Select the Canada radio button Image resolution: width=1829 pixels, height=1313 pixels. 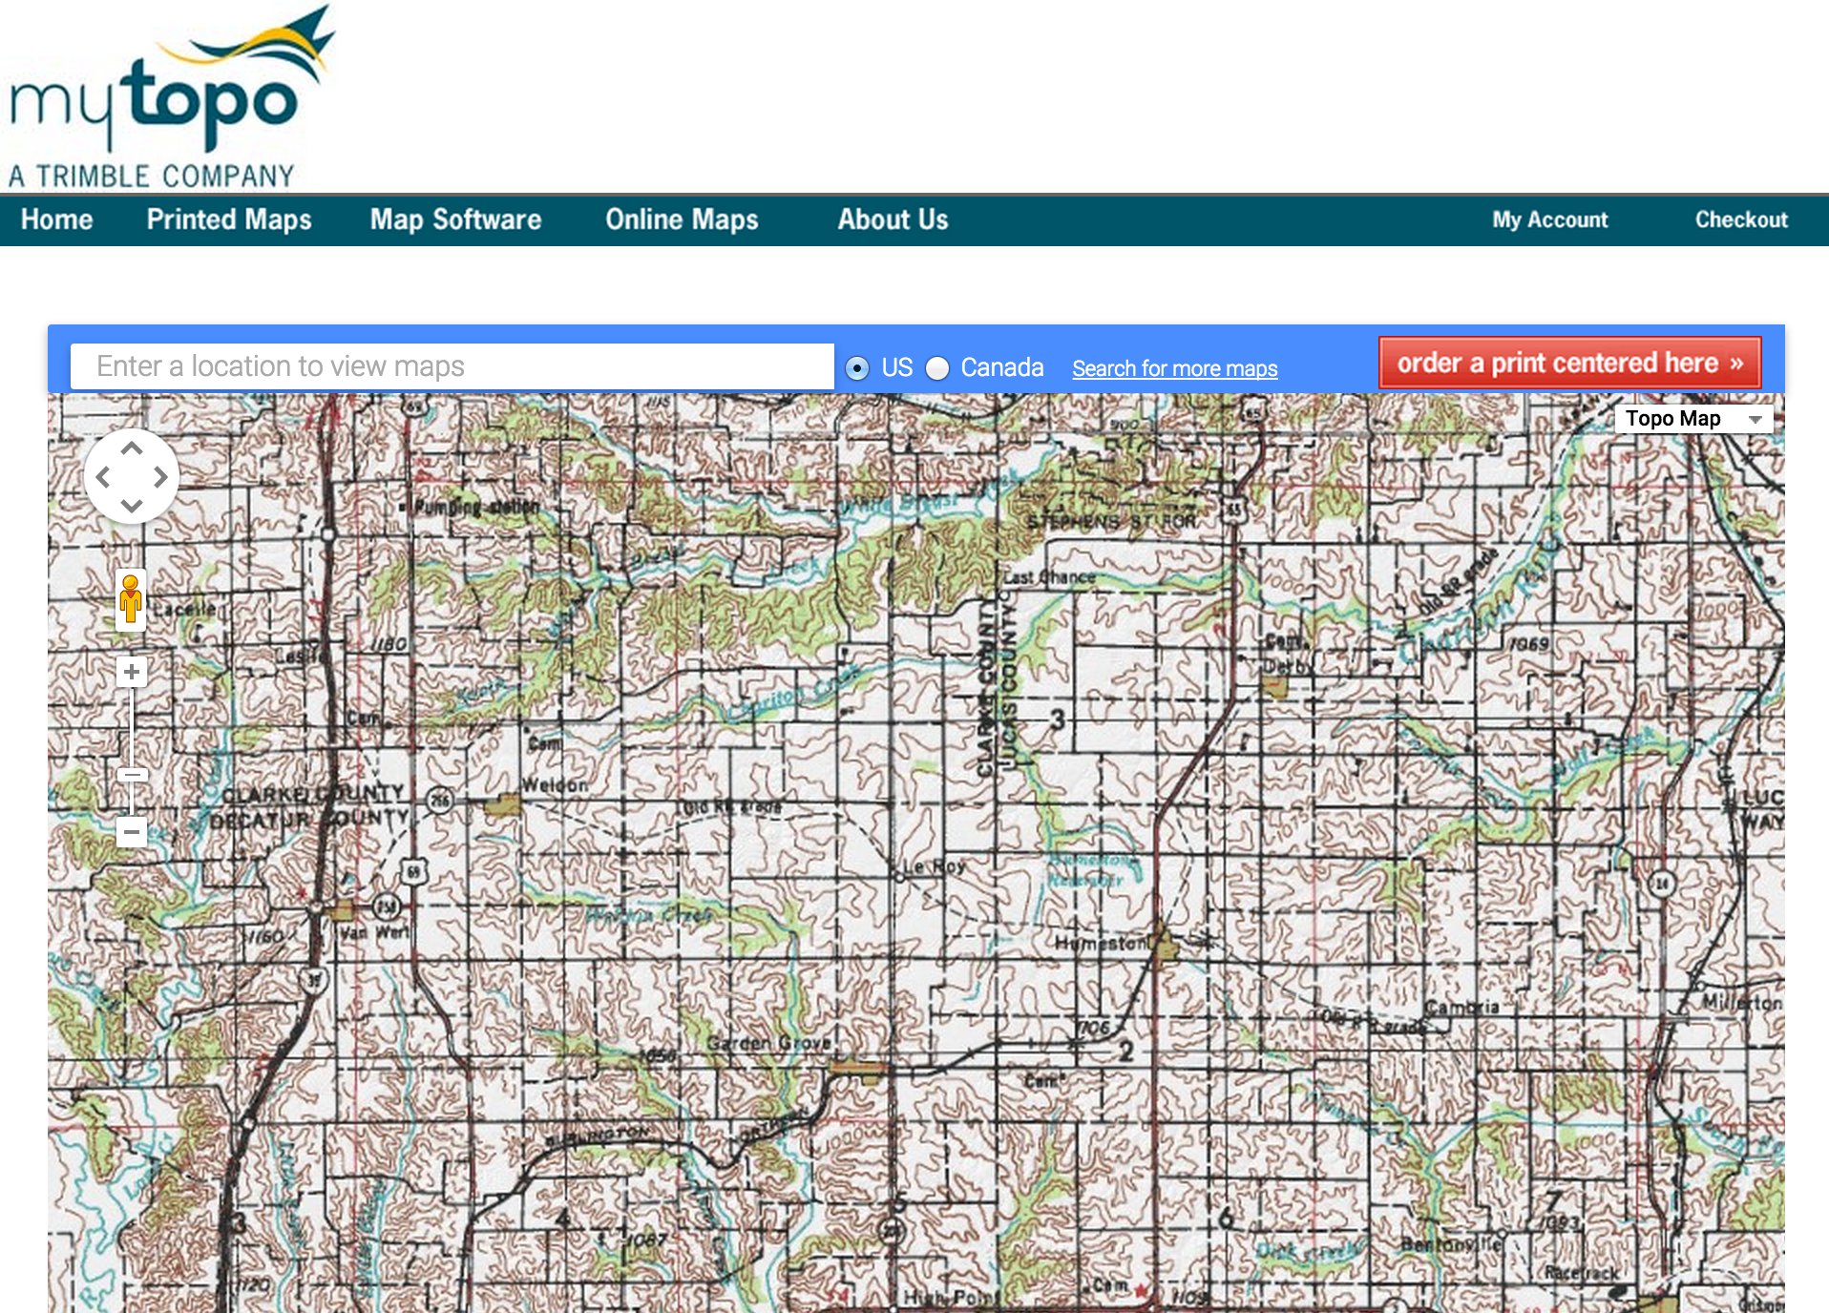pos(938,368)
